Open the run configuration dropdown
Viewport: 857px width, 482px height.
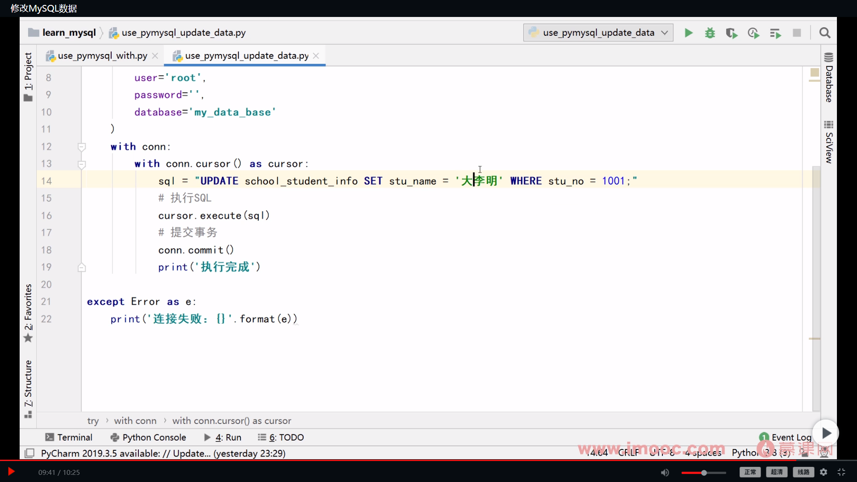tap(598, 33)
